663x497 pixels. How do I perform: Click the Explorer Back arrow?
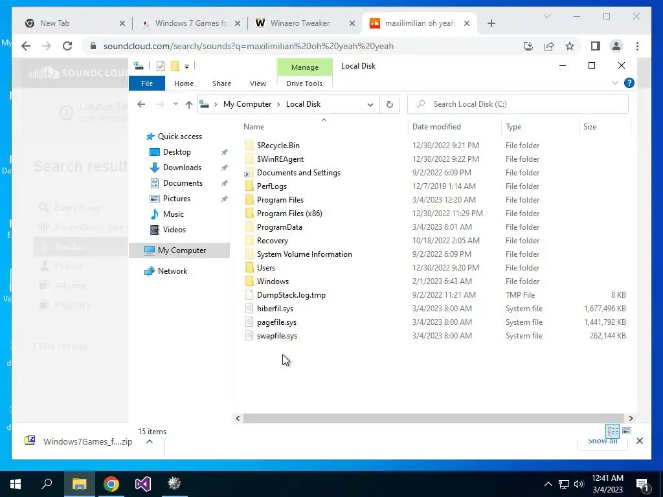[x=141, y=104]
